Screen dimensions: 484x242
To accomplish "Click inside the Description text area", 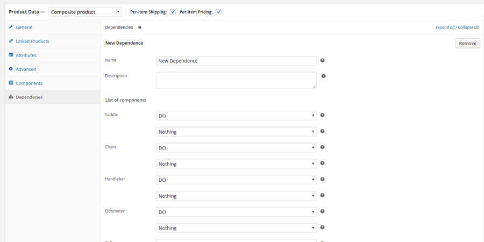I will pos(236,80).
